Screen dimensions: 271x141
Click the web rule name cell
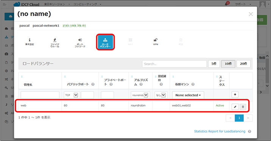23,105
